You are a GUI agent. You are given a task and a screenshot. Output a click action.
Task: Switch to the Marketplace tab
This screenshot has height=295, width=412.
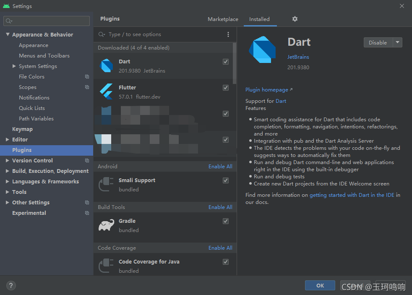coord(223,19)
